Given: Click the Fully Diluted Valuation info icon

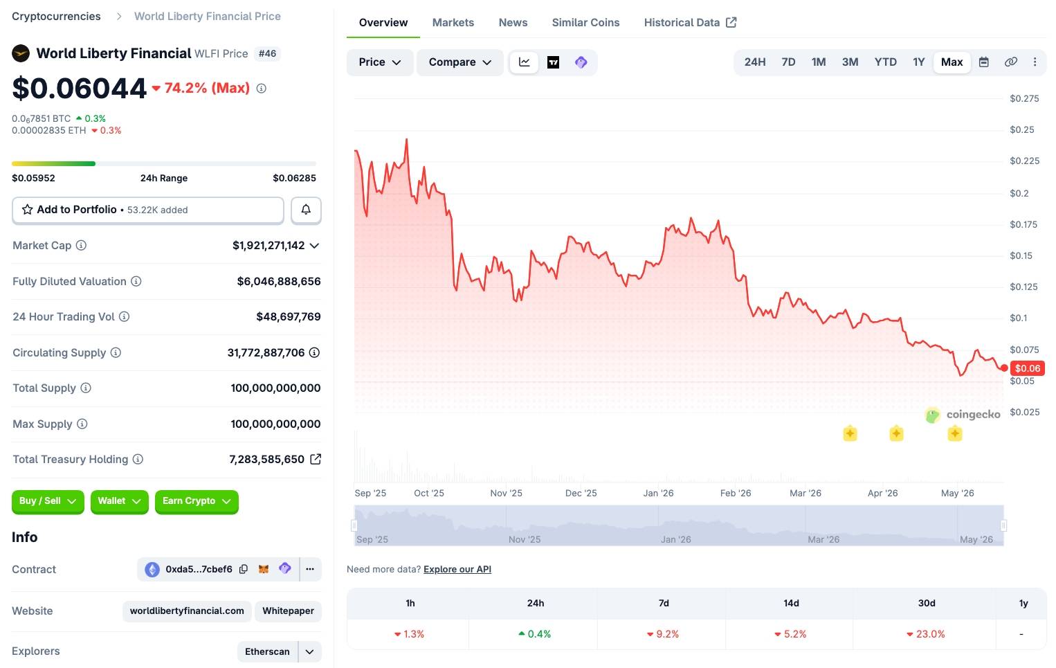Looking at the screenshot, I should (x=136, y=281).
